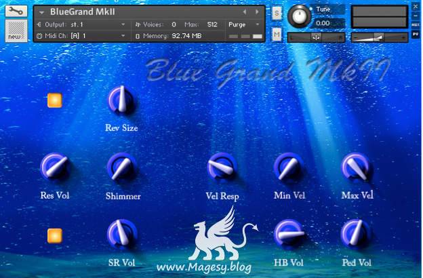Click the Rev Size knob
Viewport: 423px width, 278px height.
coord(121,100)
